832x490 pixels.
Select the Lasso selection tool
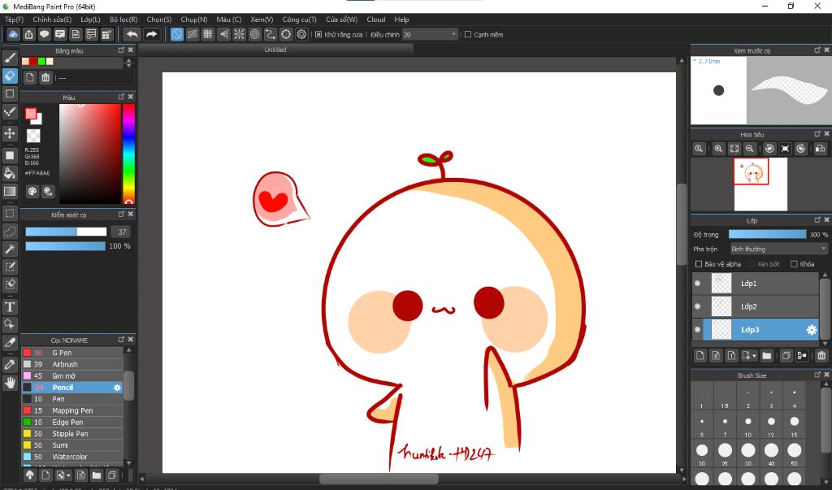tap(10, 232)
